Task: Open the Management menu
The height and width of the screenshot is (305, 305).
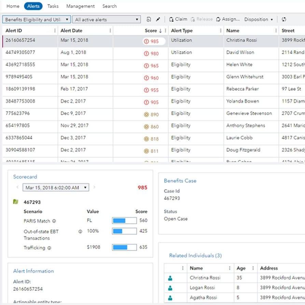Action: 80,6
